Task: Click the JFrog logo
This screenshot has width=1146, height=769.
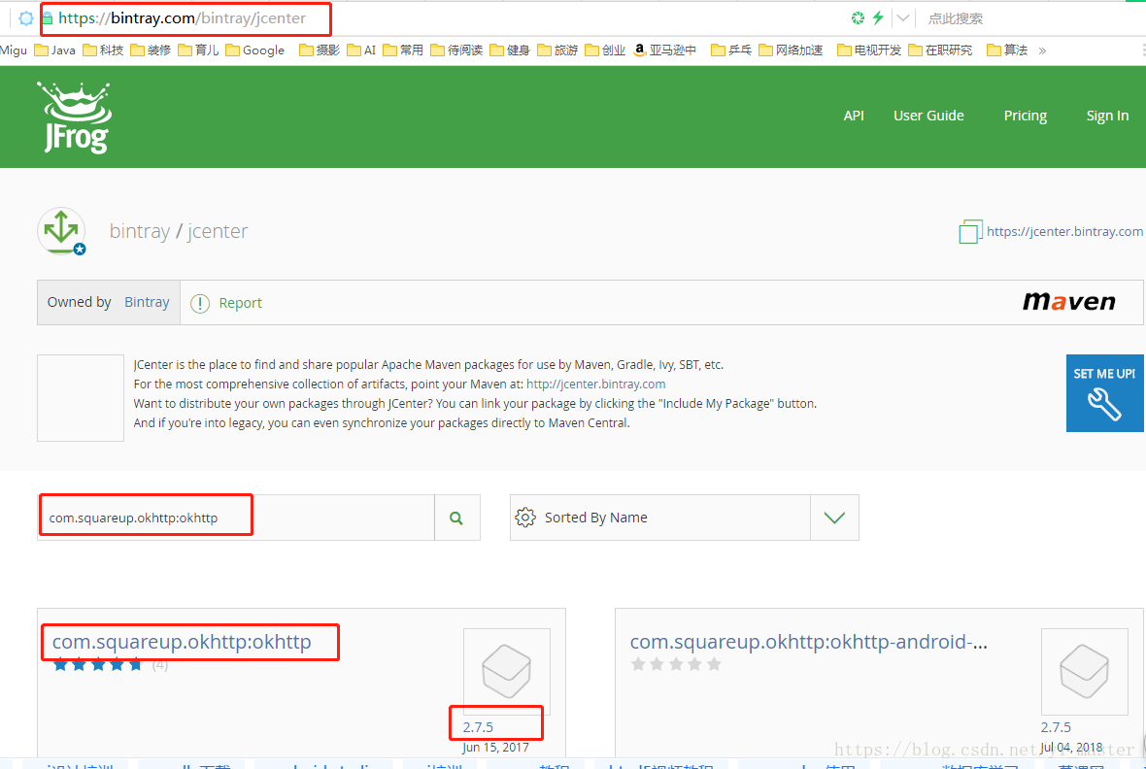Action: [75, 117]
